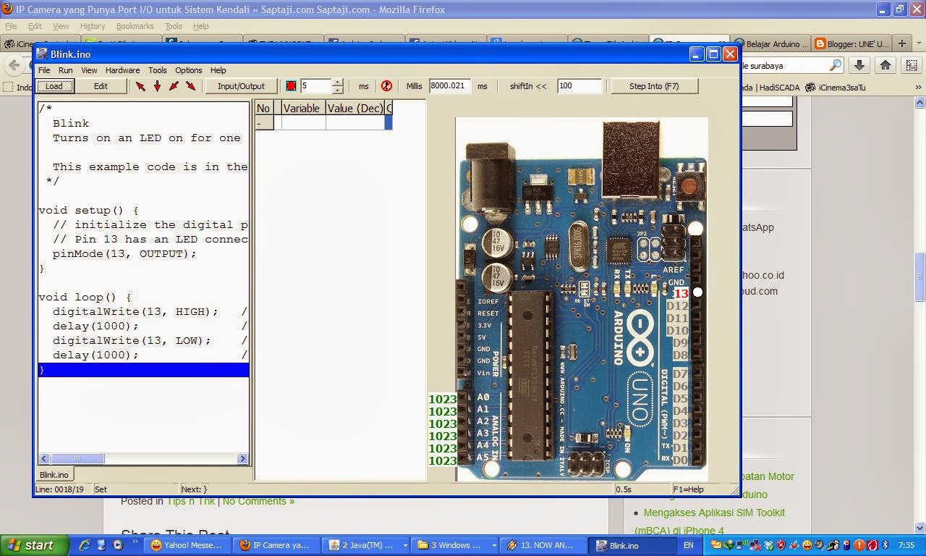Open a new Firefox tab with plus
The height and width of the screenshot is (556, 926).
(901, 43)
